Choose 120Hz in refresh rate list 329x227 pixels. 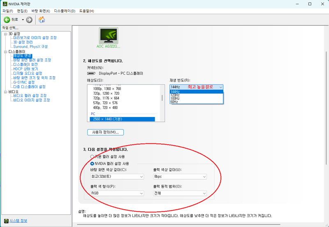pos(197,95)
